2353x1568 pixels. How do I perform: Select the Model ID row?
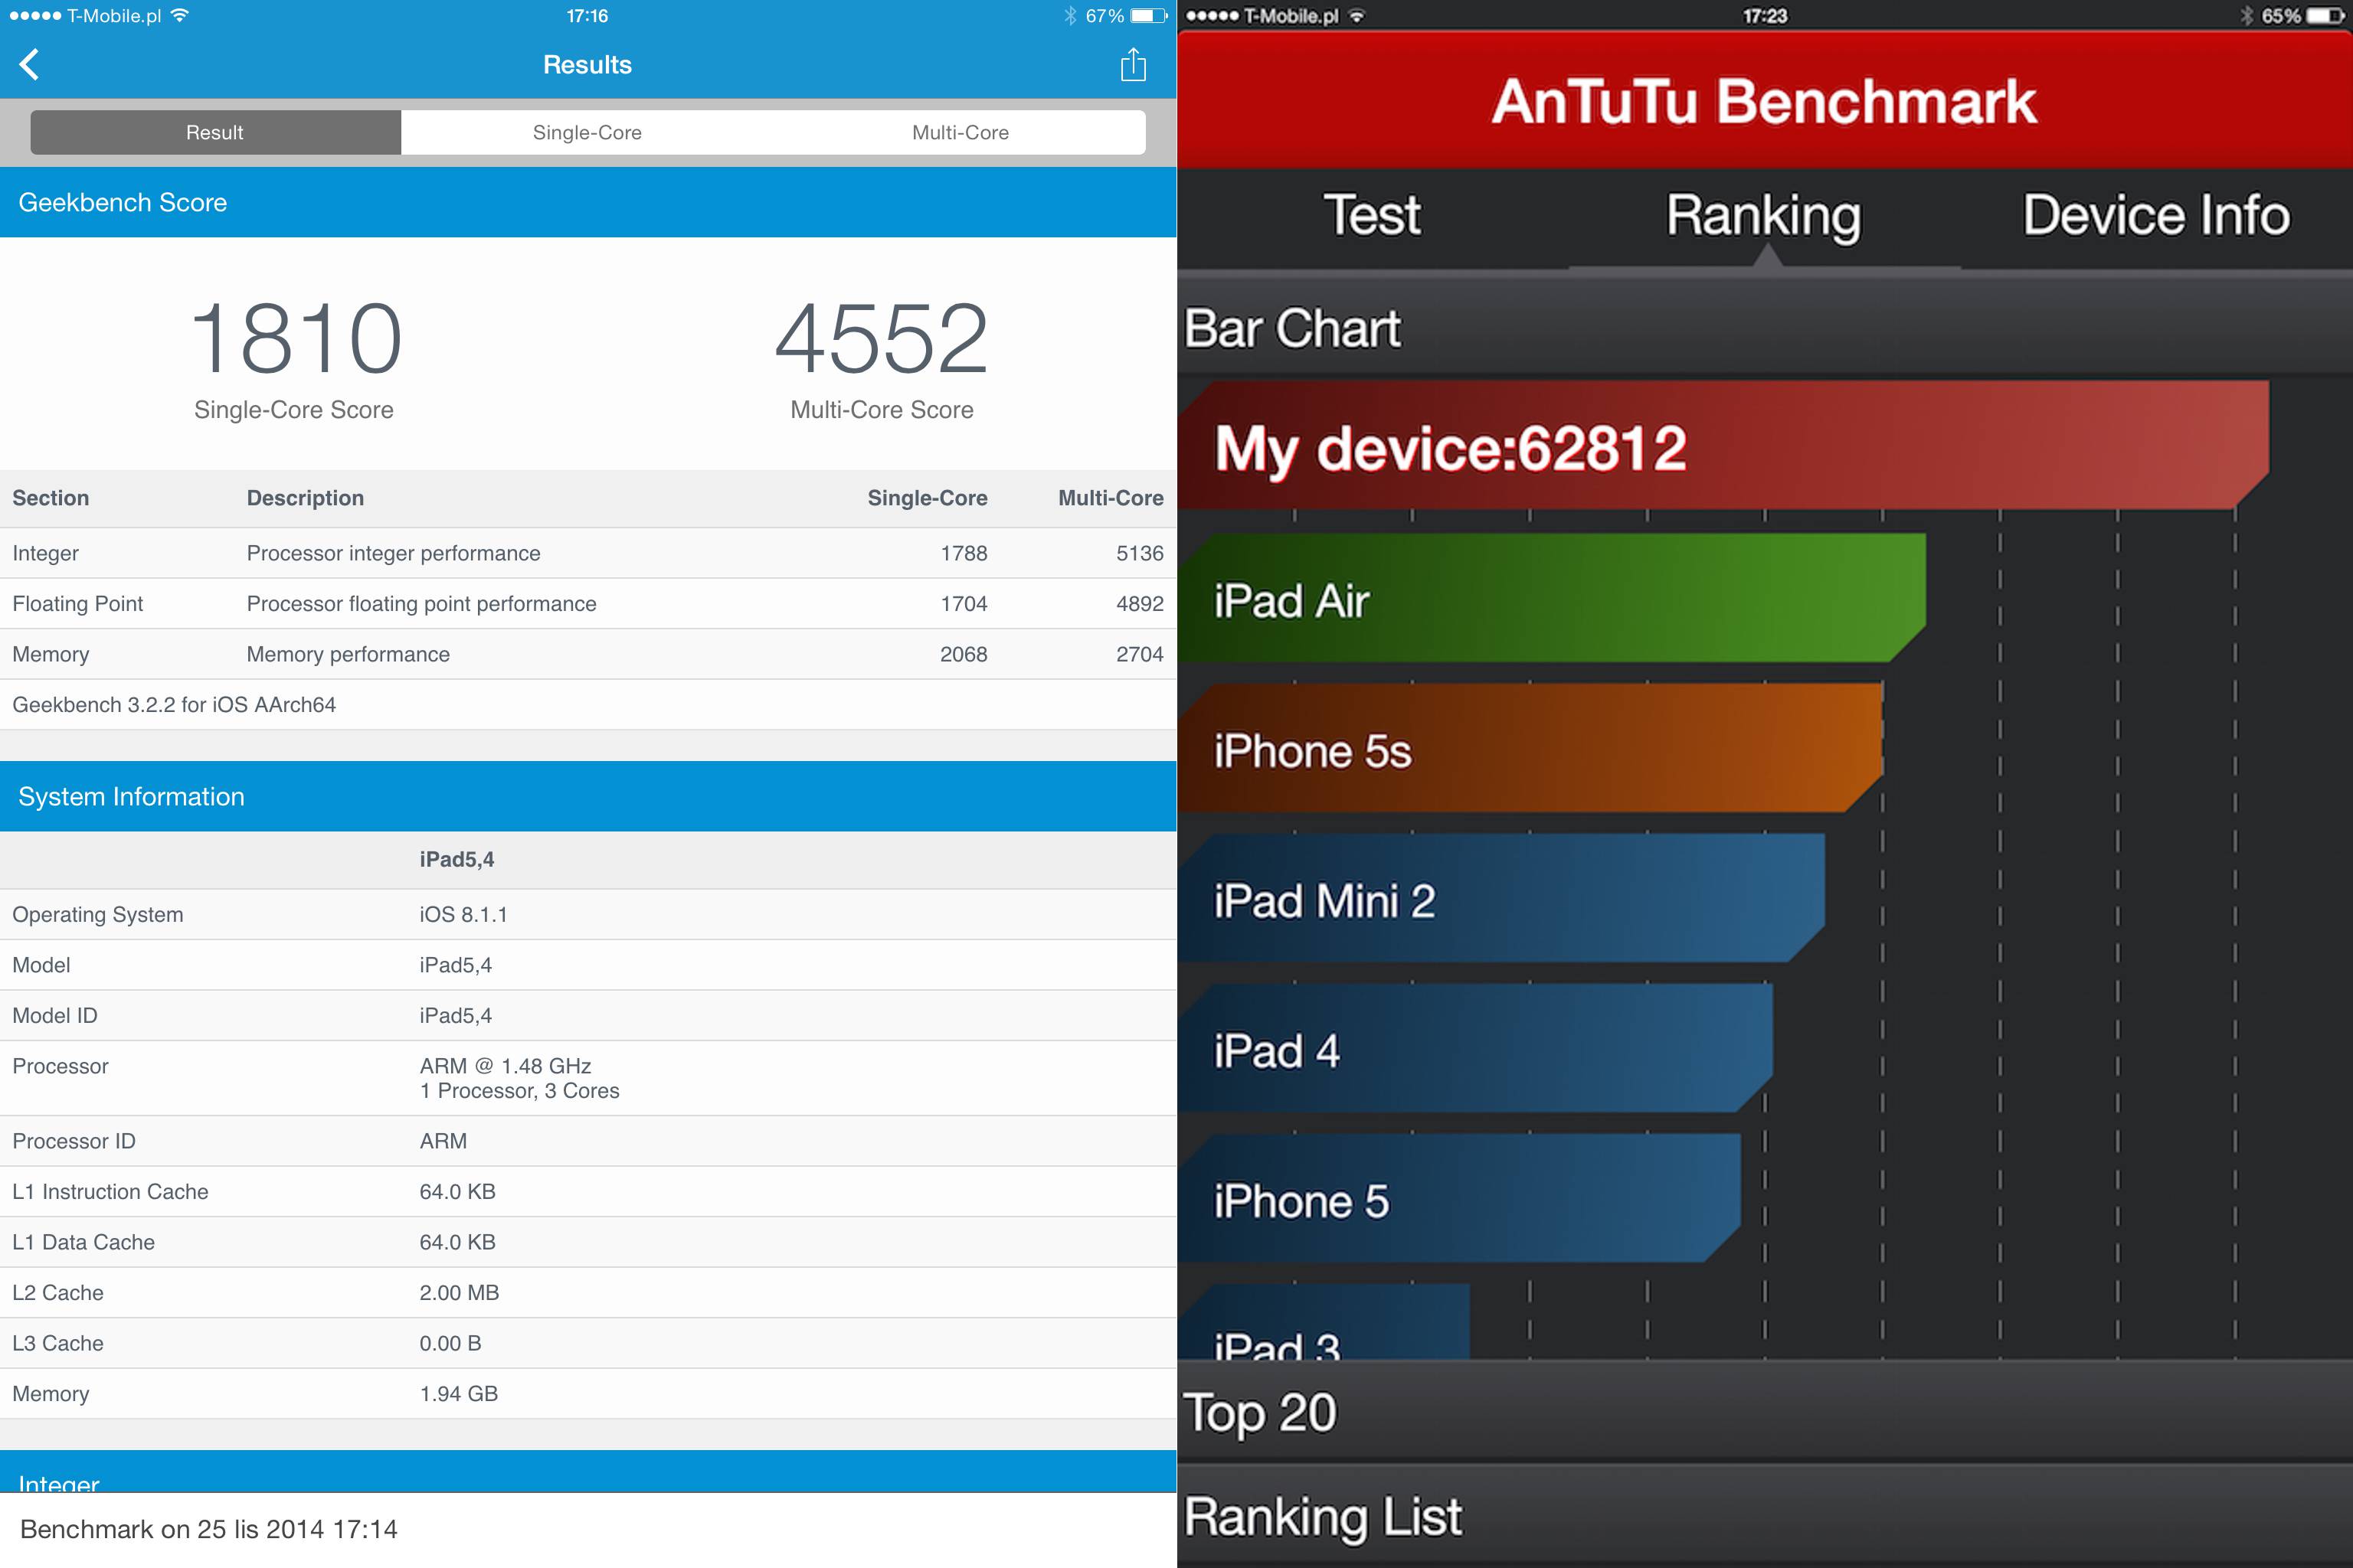point(588,1015)
